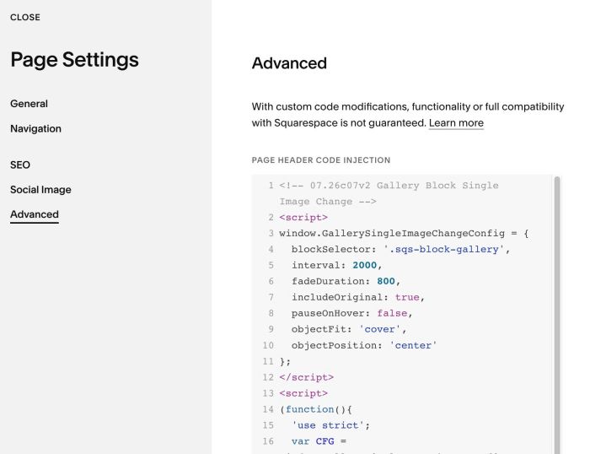Click line number 1 in code gutter
The width and height of the screenshot is (590, 454).
coord(271,186)
